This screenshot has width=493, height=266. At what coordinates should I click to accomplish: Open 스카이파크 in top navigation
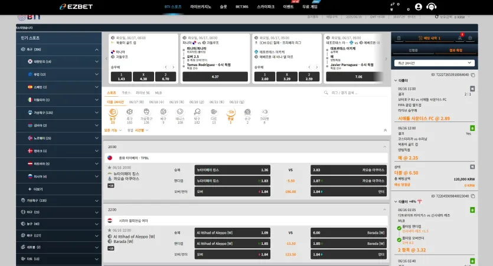coord(265,6)
